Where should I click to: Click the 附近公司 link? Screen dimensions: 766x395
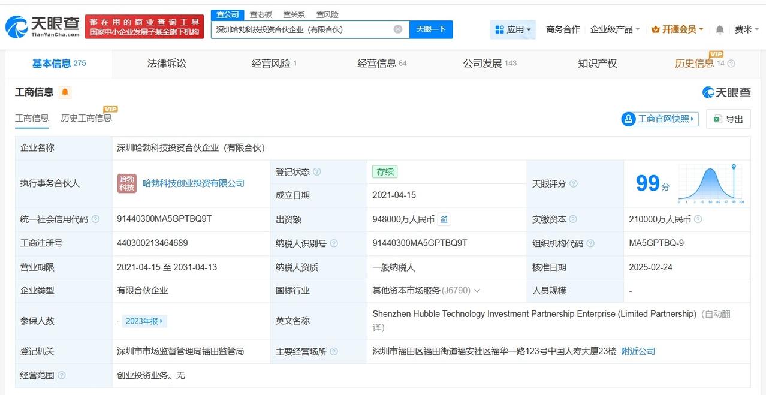638,351
